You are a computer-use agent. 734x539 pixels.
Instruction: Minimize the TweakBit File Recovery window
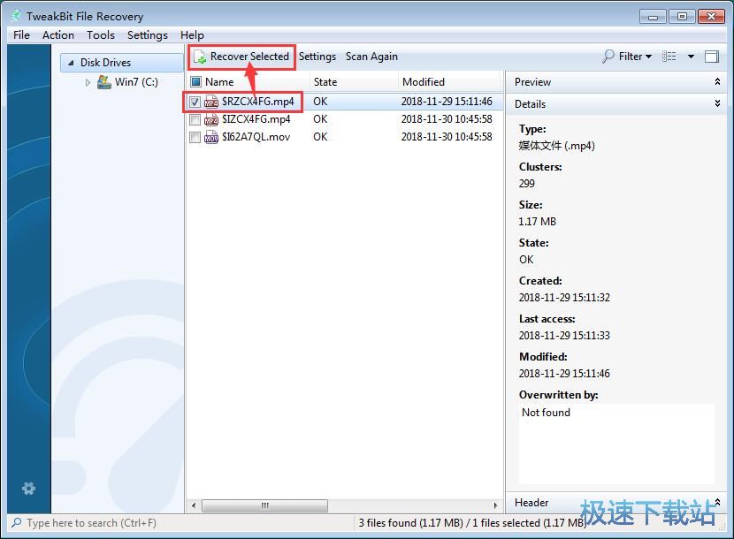click(x=653, y=17)
